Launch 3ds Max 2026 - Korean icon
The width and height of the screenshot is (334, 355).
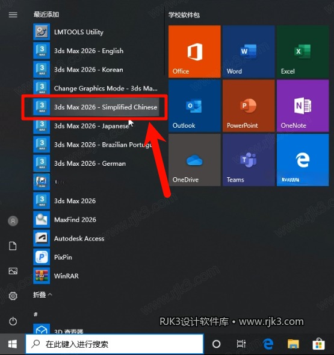pos(42,69)
